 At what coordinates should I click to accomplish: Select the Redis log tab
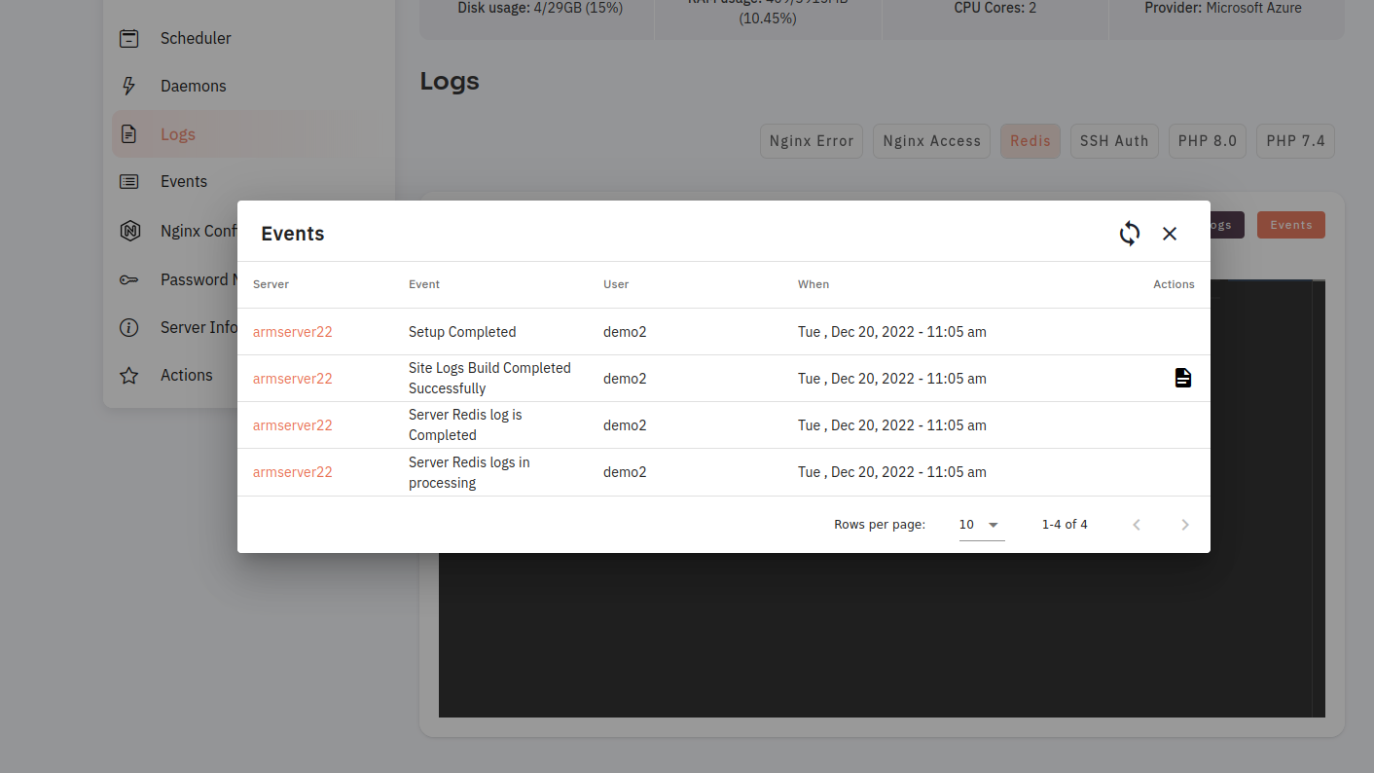[1030, 141]
